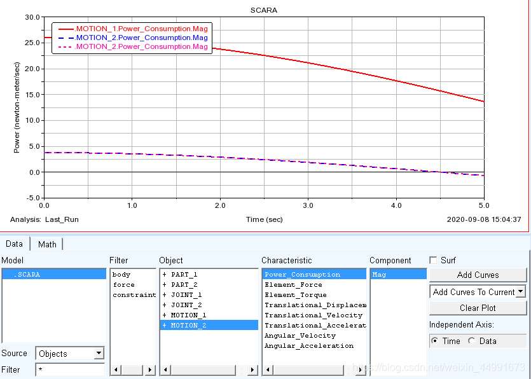The height and width of the screenshot is (379, 531).
Task: Expand the PART_1 object entry
Action: (x=164, y=275)
